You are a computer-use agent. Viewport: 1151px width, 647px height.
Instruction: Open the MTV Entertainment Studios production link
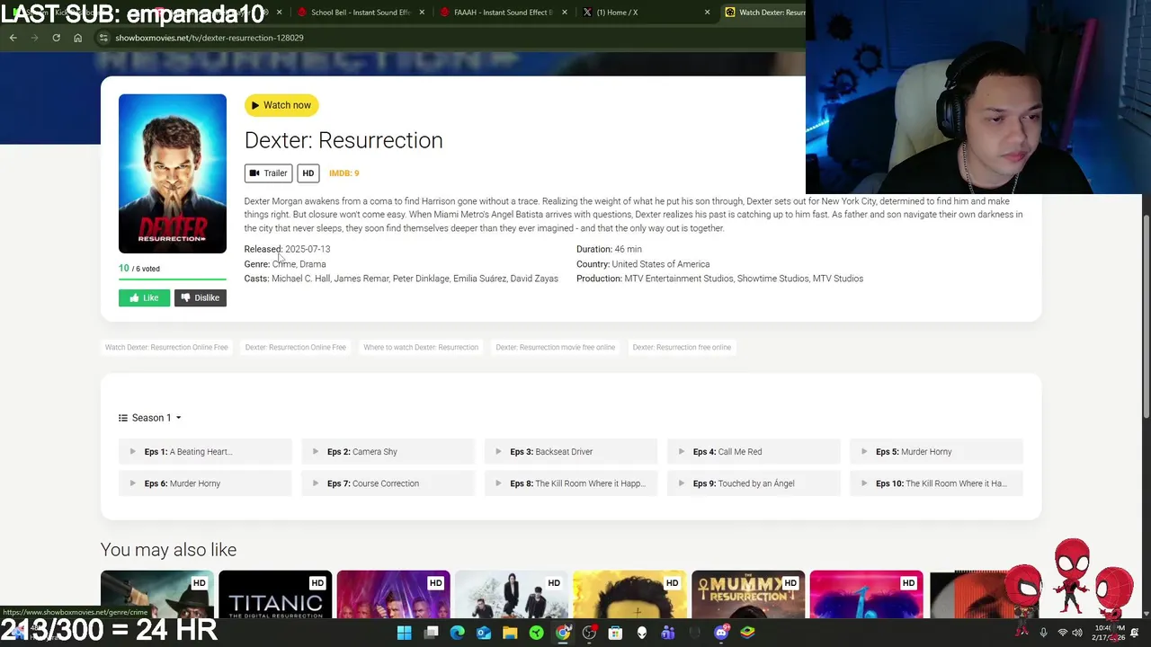point(679,279)
